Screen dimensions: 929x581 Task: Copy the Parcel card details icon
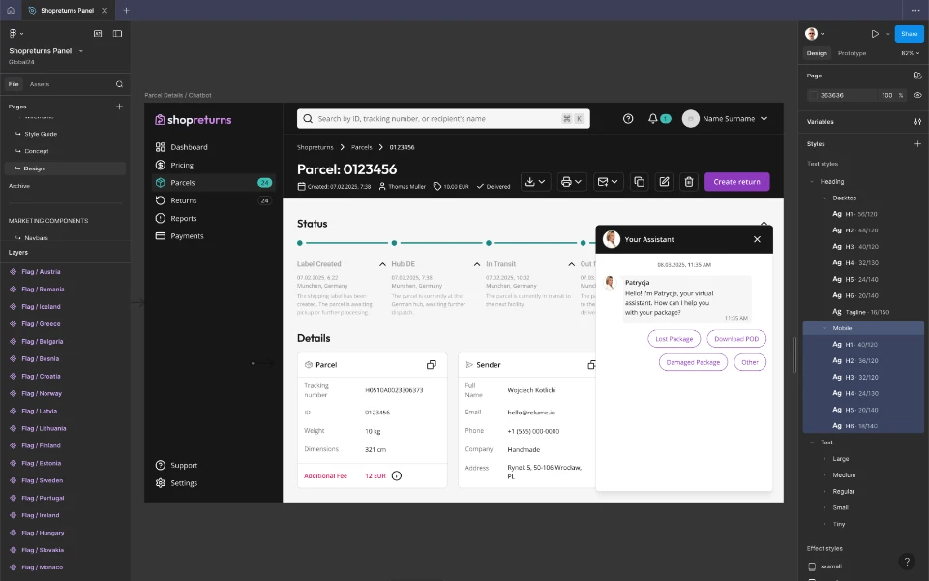432,365
